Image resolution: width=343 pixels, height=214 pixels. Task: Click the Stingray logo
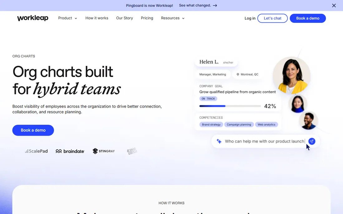click(104, 151)
